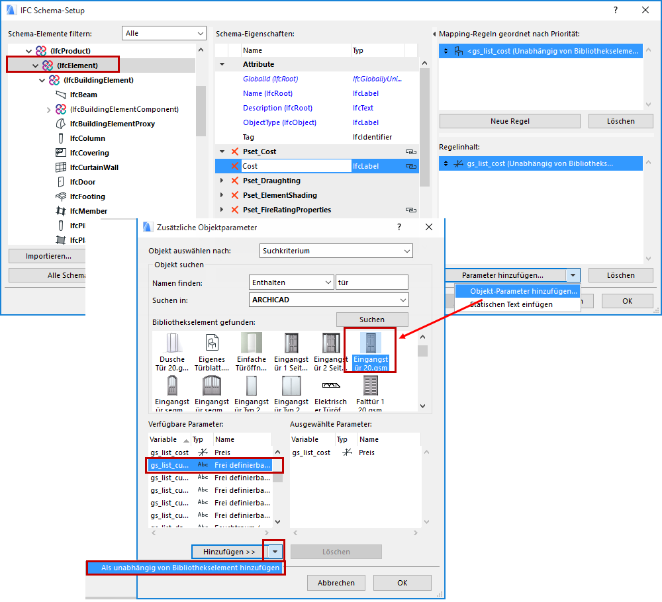
Task: Click the IfcFooting icon
Action: [x=61, y=196]
